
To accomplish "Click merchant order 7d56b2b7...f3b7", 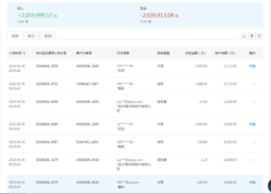I will 87,84.
